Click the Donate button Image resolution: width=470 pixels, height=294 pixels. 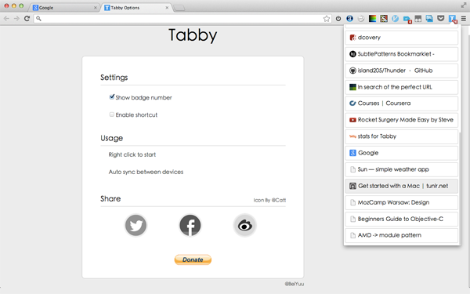[193, 260]
